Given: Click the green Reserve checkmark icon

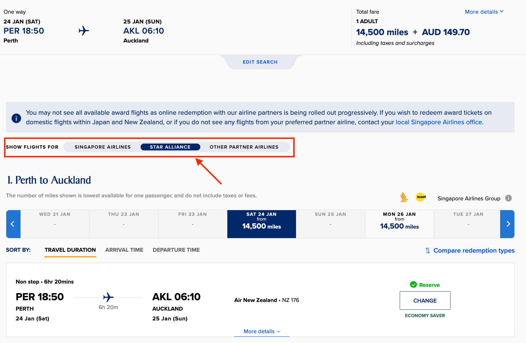Looking at the screenshot, I should coord(413,285).
